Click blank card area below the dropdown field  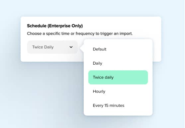[52, 58]
